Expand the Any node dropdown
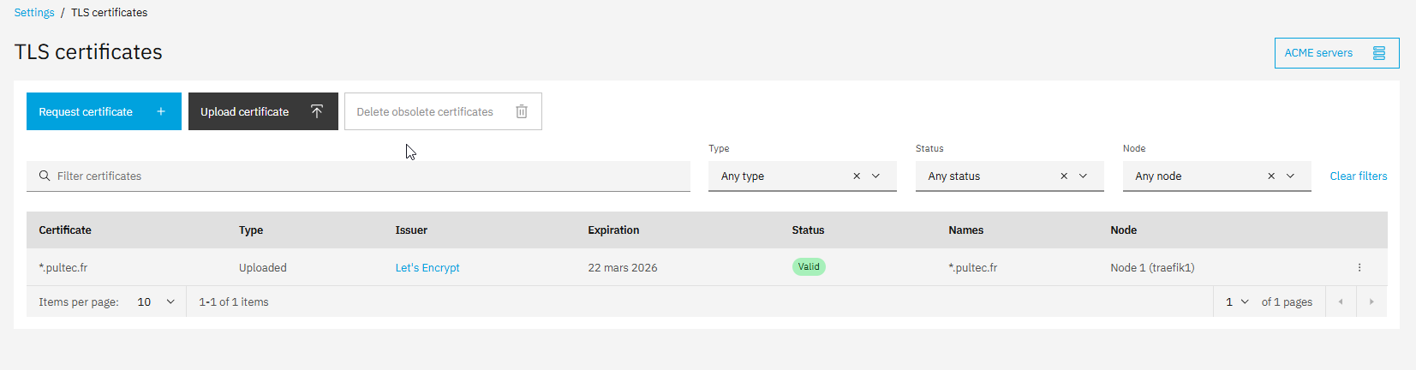 1290,176
